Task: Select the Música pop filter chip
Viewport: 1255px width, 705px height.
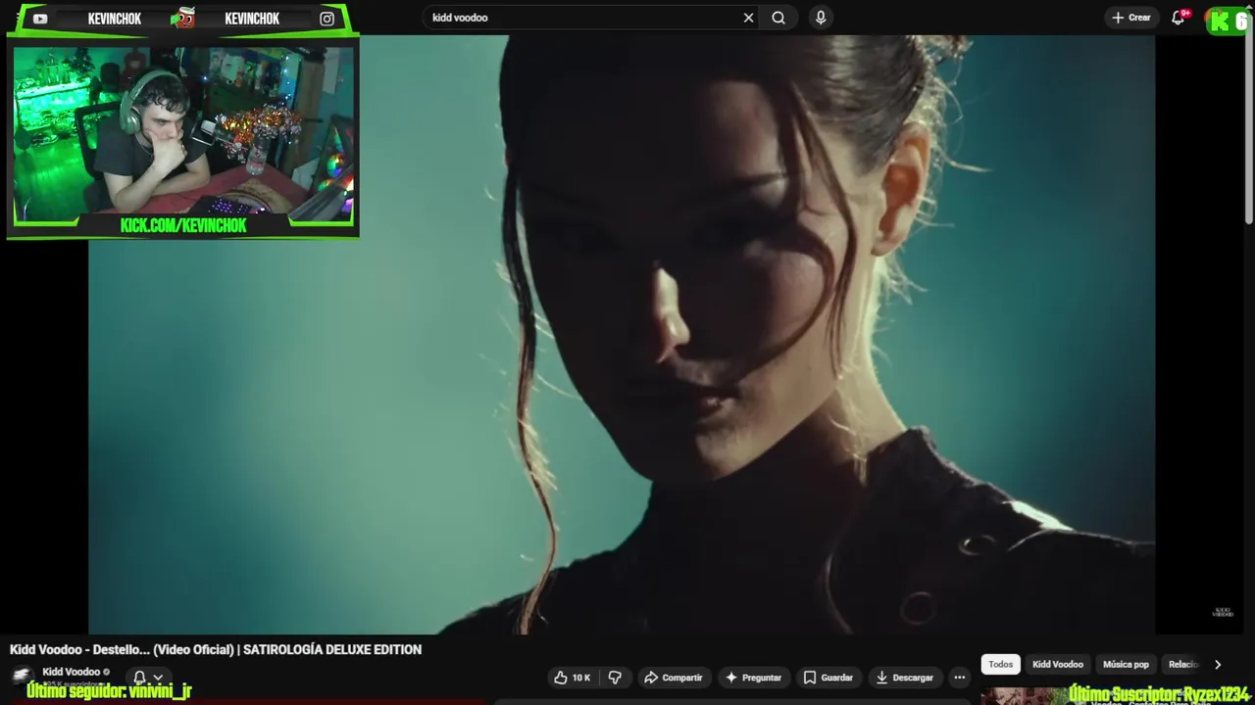Action: coord(1126,664)
